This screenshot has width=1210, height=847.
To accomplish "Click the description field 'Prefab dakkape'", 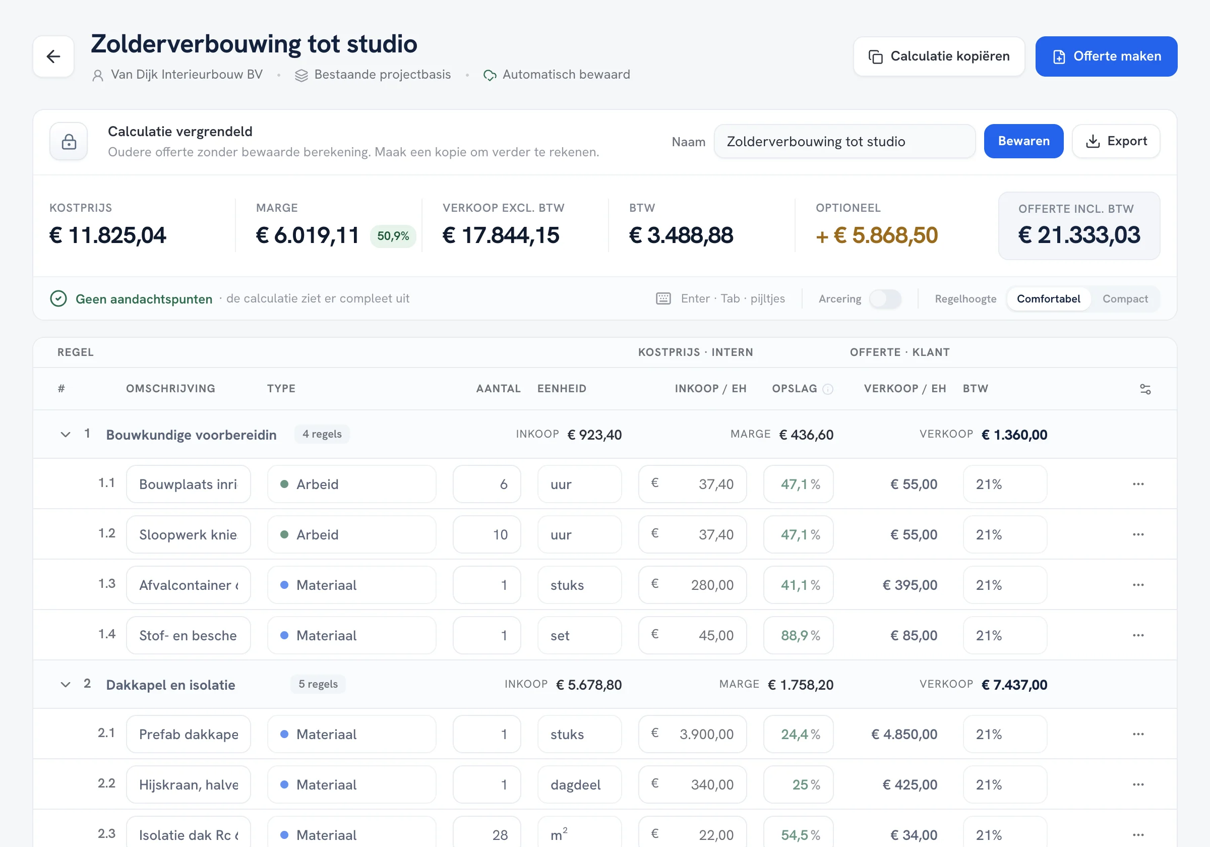I will pos(188,734).
